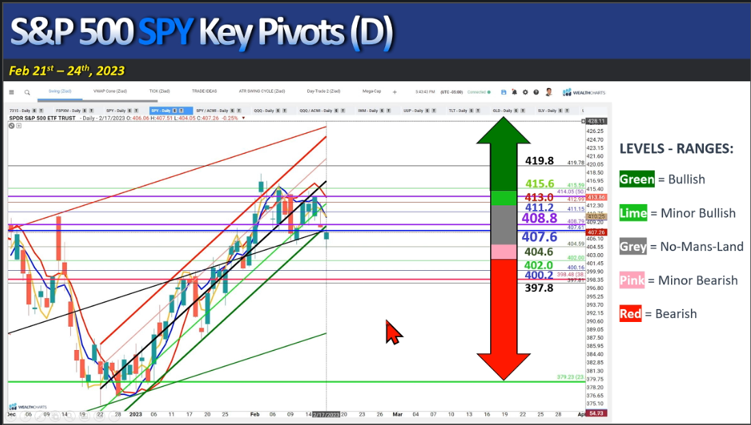
Task: Click the 428.11 price label on the axis
Action: pyautogui.click(x=597, y=121)
